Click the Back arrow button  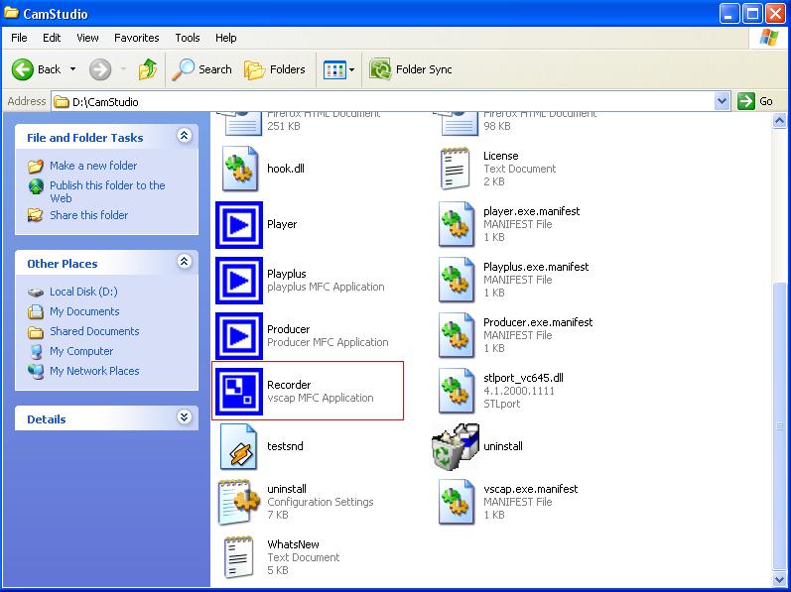37,69
